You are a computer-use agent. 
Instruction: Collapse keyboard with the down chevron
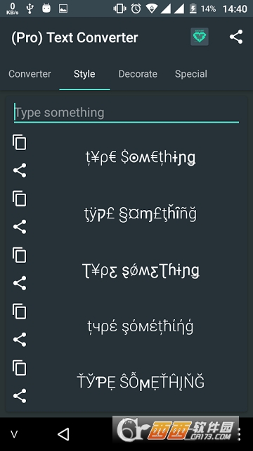14,434
